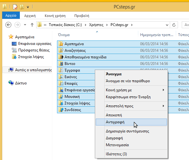Click the Αναζητήσεις folder icon
This screenshot has height=160, width=189.
(61, 51)
